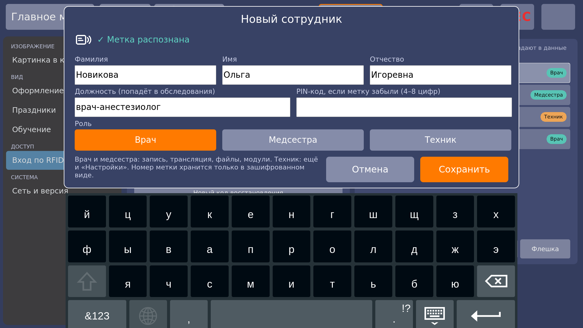Open Оформление section in sidebar
This screenshot has height=328, width=583.
(x=35, y=91)
